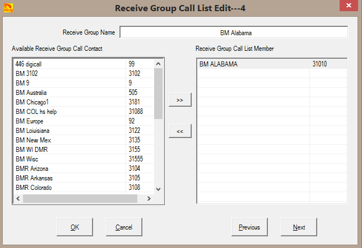Click the app icon in title bar
The image size is (362, 248).
(8, 8)
